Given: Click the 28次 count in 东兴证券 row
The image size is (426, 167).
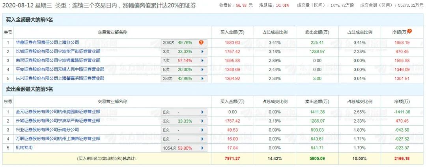Looking at the screenshot, I should 168,79.
